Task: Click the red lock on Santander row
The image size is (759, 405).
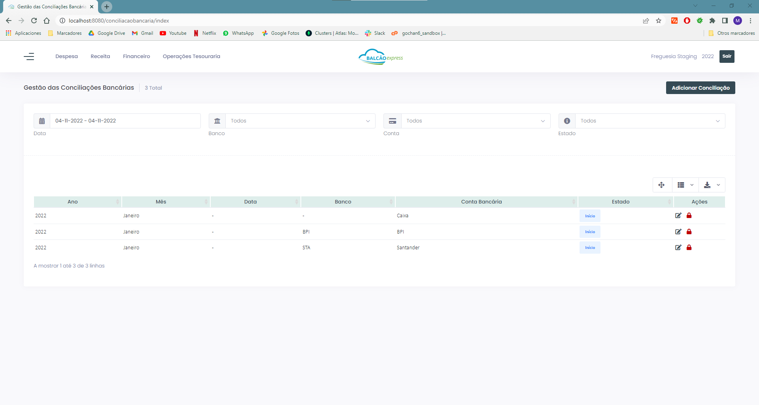Action: coord(689,247)
